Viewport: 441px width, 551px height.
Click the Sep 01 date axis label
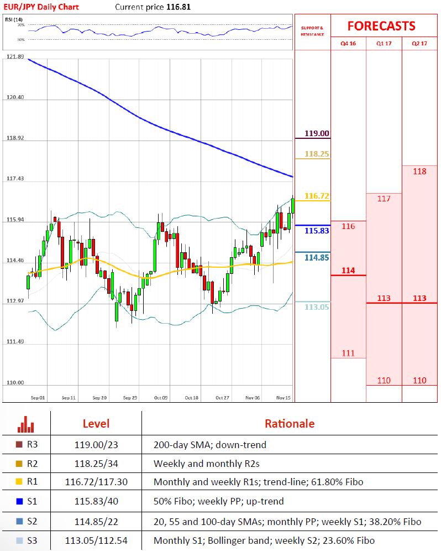(38, 398)
